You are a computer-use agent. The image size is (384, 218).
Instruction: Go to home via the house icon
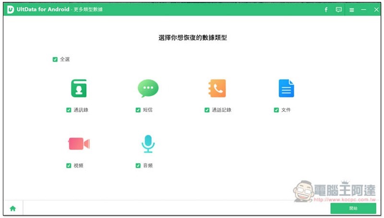(13, 208)
